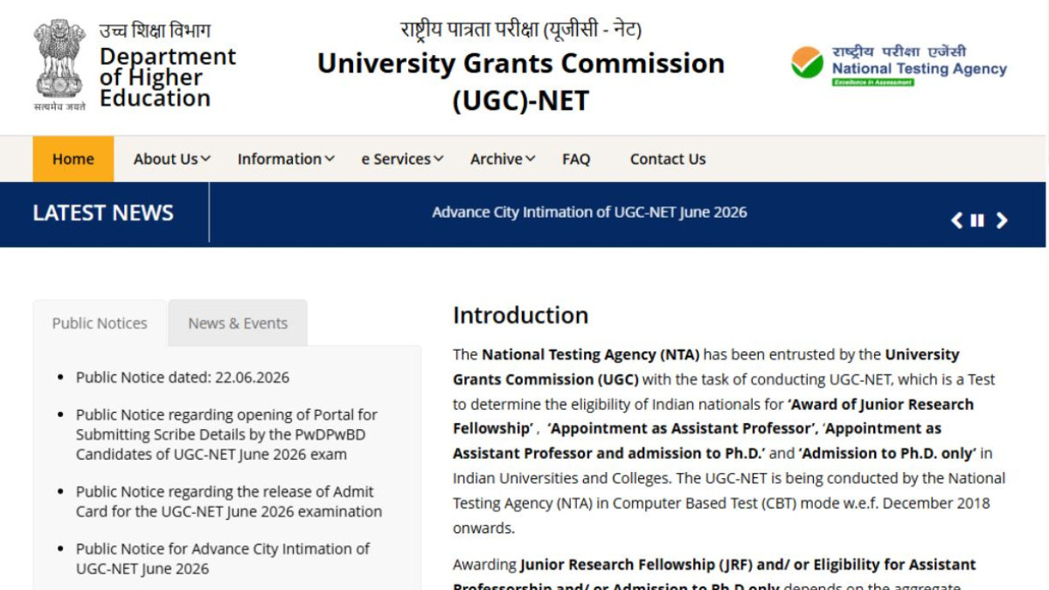Open Public Notice dated 22.06.2026
This screenshot has height=590, width=1049.
(x=183, y=378)
